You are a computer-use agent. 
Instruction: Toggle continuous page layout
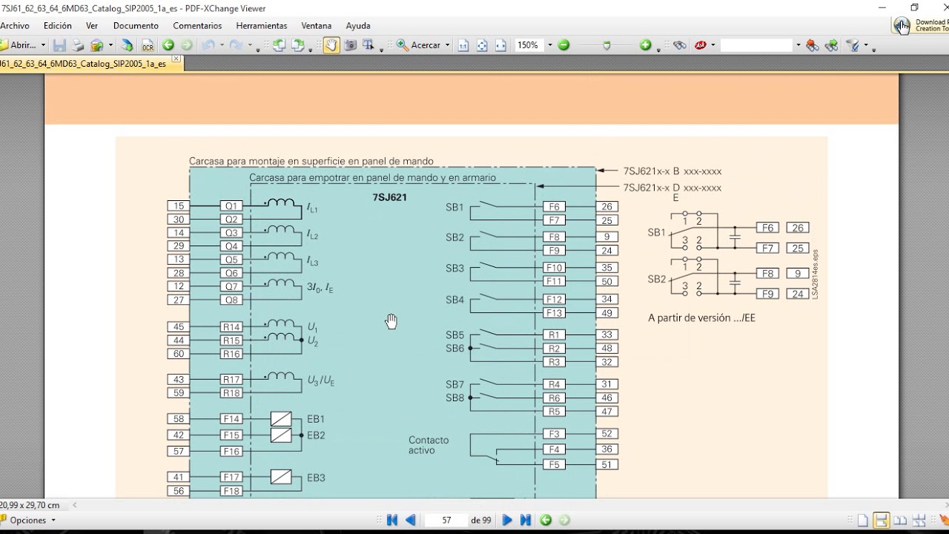click(x=881, y=520)
